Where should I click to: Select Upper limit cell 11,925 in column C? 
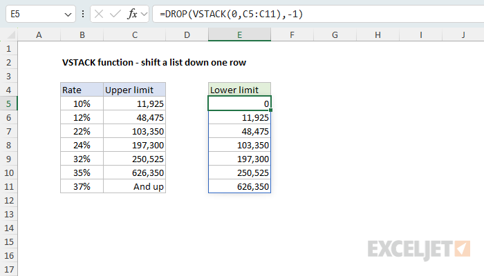135,103
